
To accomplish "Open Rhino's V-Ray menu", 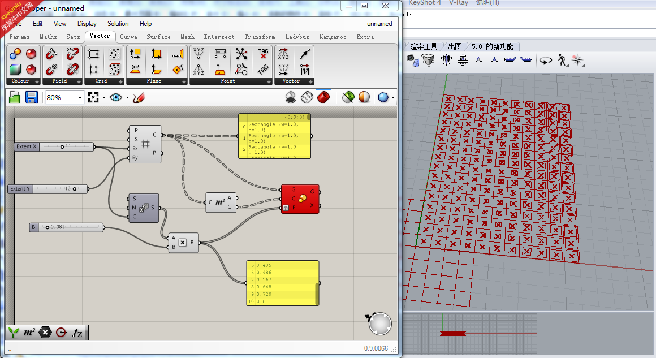I will (459, 3).
